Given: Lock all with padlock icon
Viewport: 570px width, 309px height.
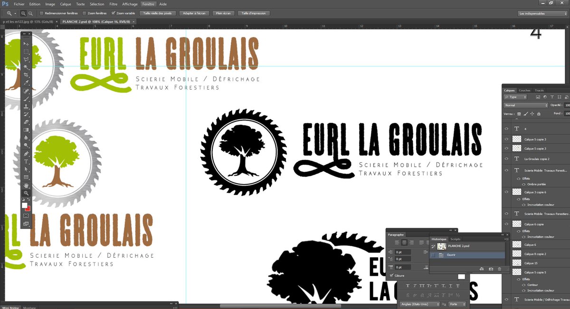Looking at the screenshot, I should [x=538, y=114].
